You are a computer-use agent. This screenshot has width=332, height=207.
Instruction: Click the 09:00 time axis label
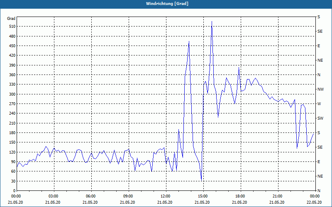click(x=129, y=196)
